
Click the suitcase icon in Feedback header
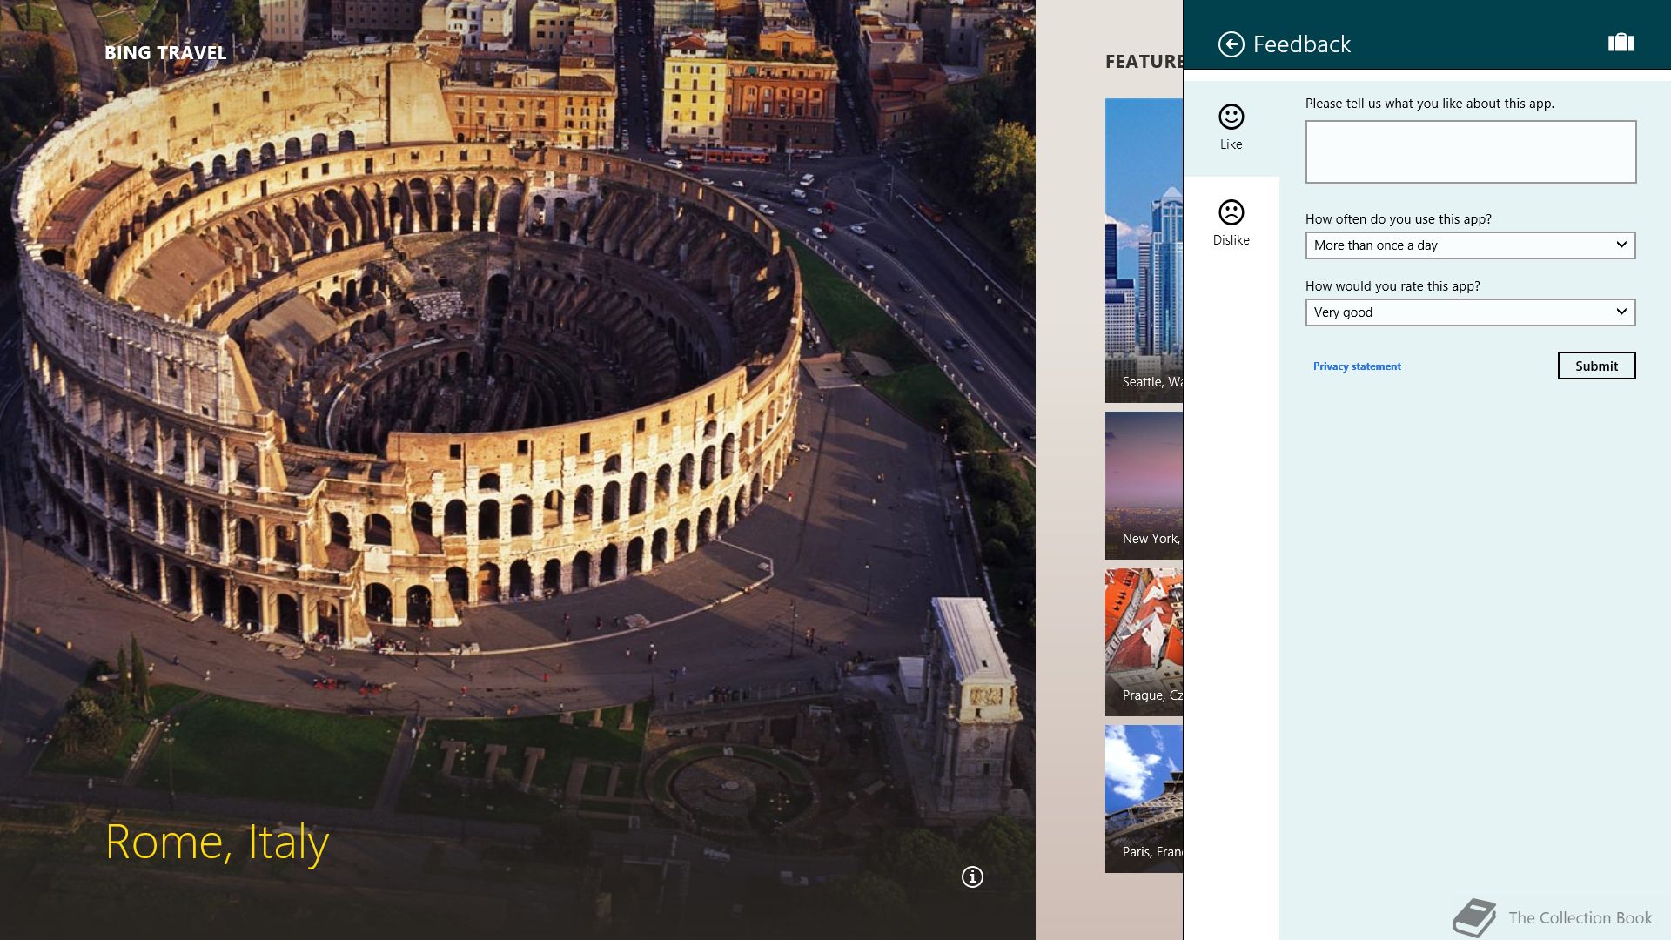(x=1621, y=43)
